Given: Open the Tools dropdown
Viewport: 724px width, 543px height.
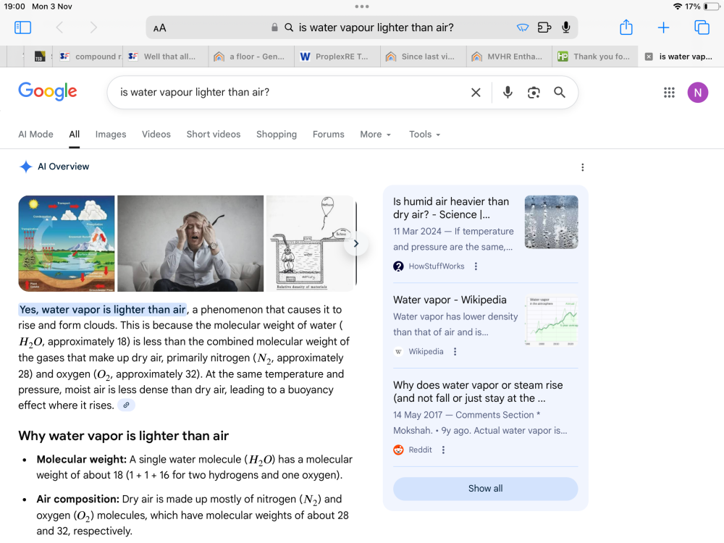Looking at the screenshot, I should (424, 134).
